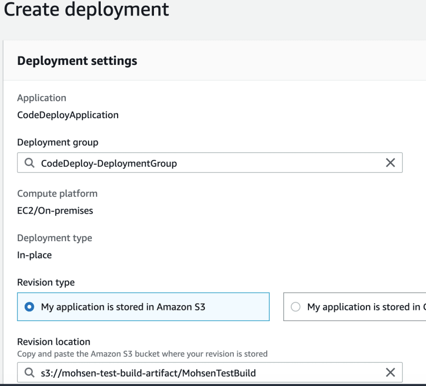Click the search icon in Revision location field
The height and width of the screenshot is (386, 426).
click(x=30, y=372)
